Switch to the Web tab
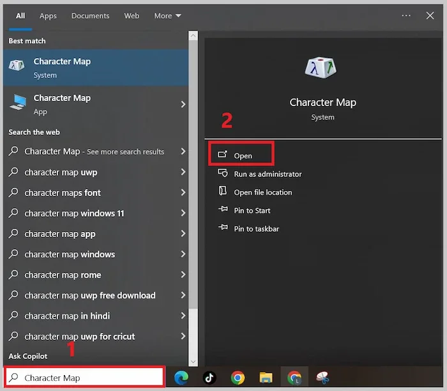The image size is (447, 391). point(132,16)
